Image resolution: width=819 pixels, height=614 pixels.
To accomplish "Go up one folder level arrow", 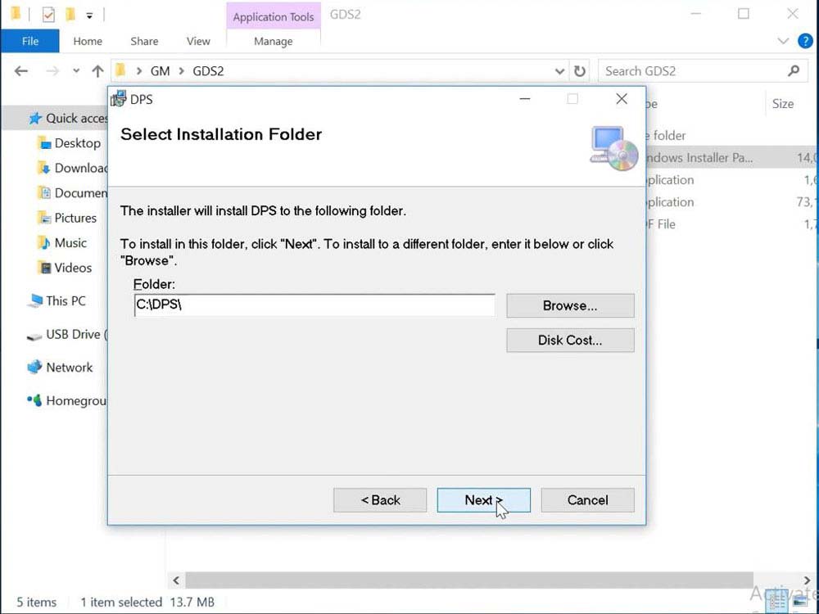I will pos(97,71).
